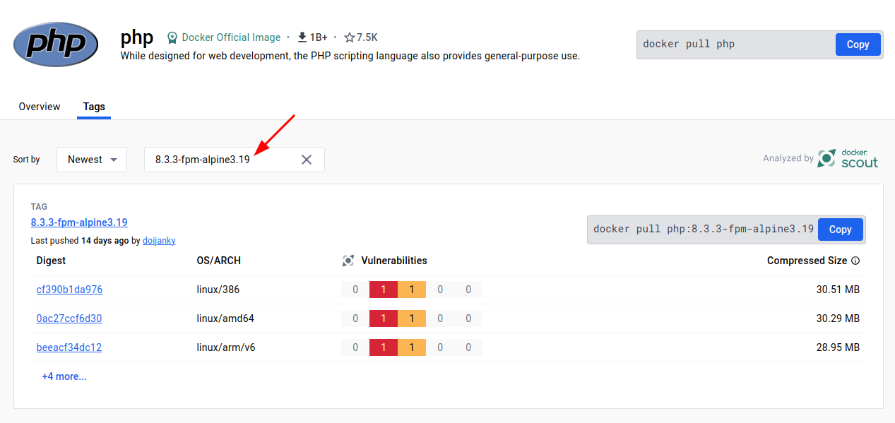Switch to the Overview tab
The width and height of the screenshot is (895, 423).
pos(40,107)
